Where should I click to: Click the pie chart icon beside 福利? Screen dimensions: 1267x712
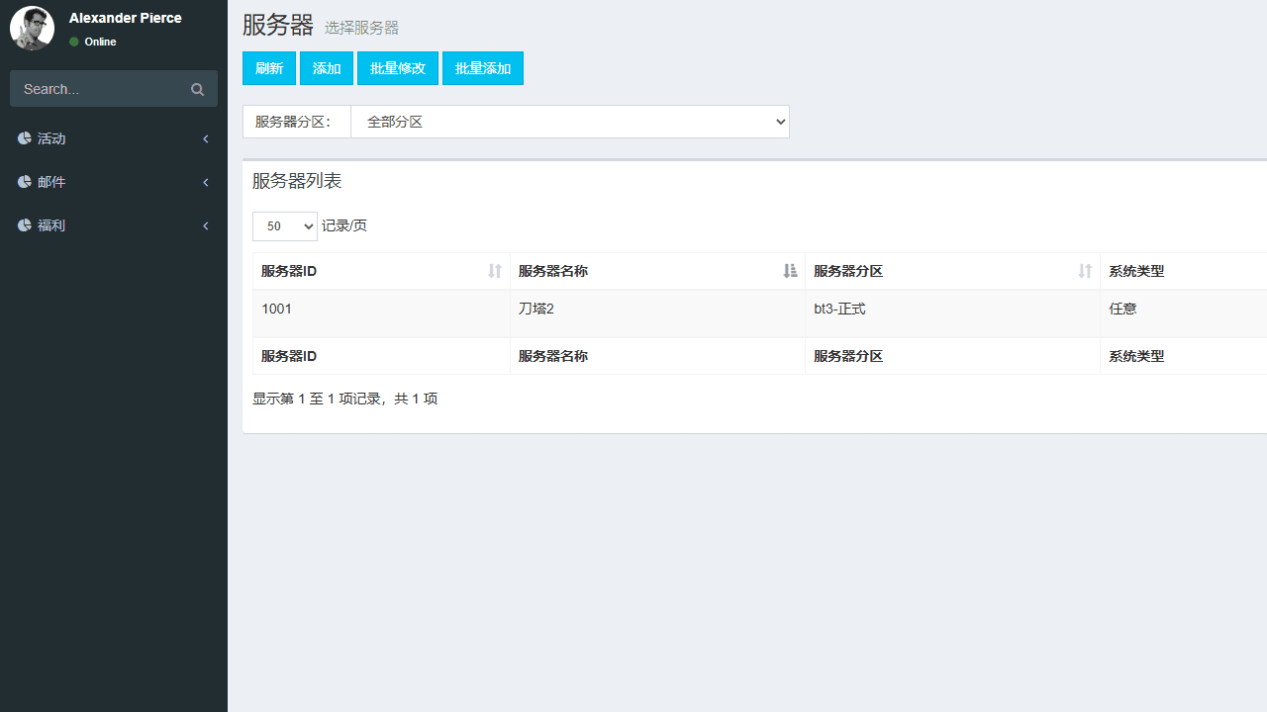(24, 225)
